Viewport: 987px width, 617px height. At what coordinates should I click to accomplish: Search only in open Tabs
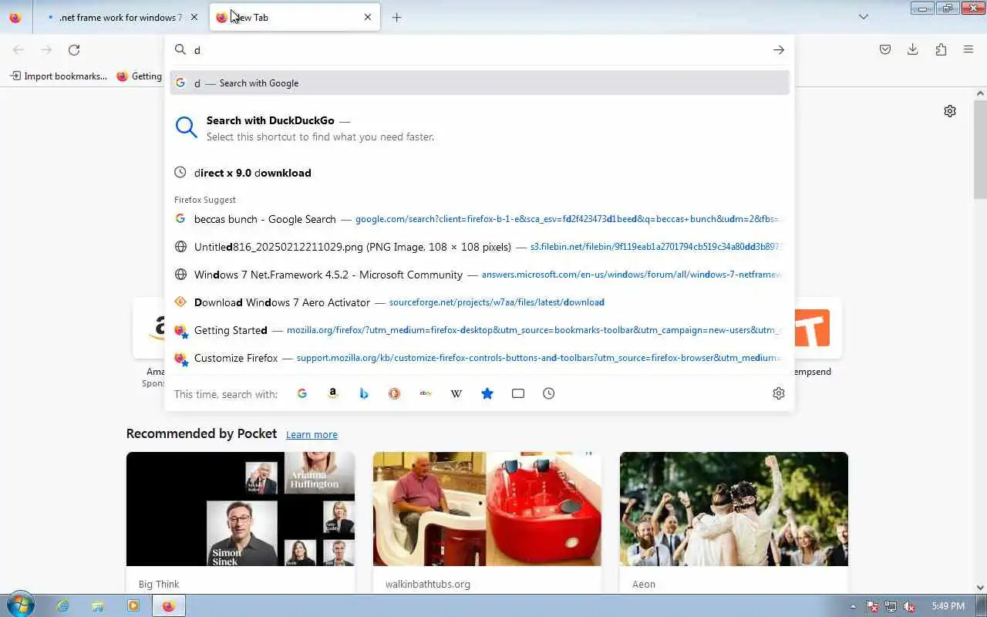click(518, 393)
